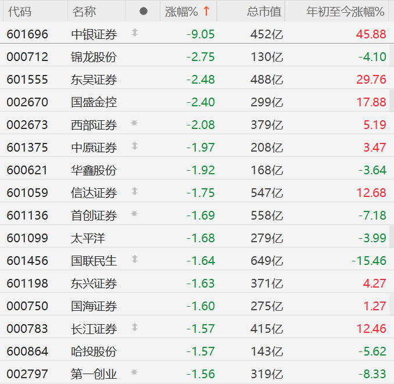Select stock name 中银证券
Screen dimensions: 394x384
point(94,34)
